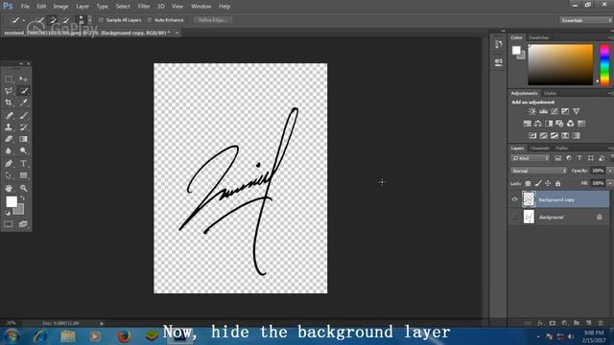
Task: Select the Gradient tool
Action: coord(23,139)
